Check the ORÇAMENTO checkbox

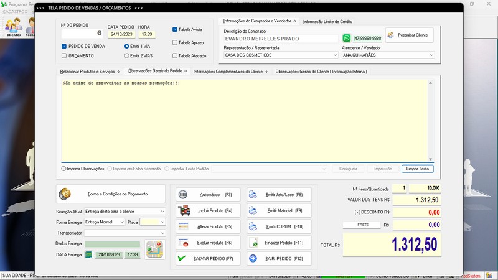[x=65, y=56]
